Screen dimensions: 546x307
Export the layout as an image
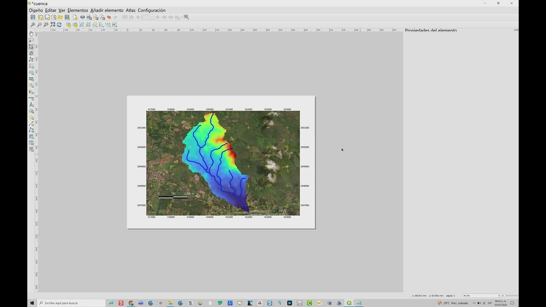[89, 17]
